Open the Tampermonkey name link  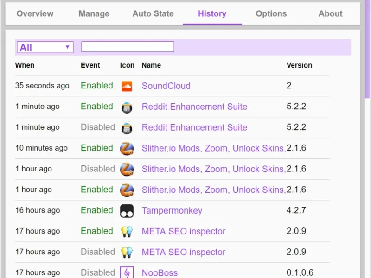pyautogui.click(x=172, y=211)
